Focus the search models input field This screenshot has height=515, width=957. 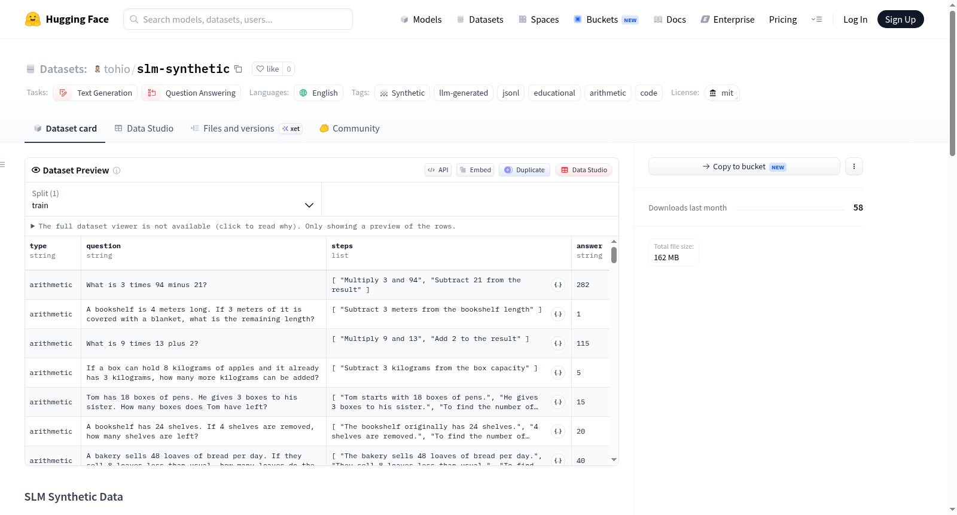point(238,19)
